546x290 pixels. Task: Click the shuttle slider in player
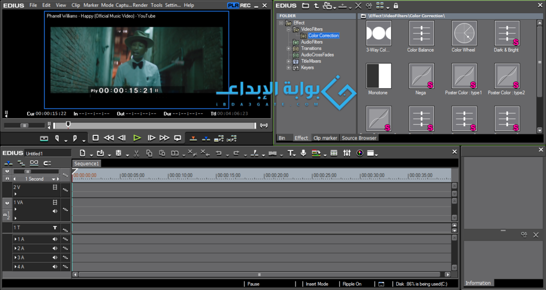click(24, 126)
